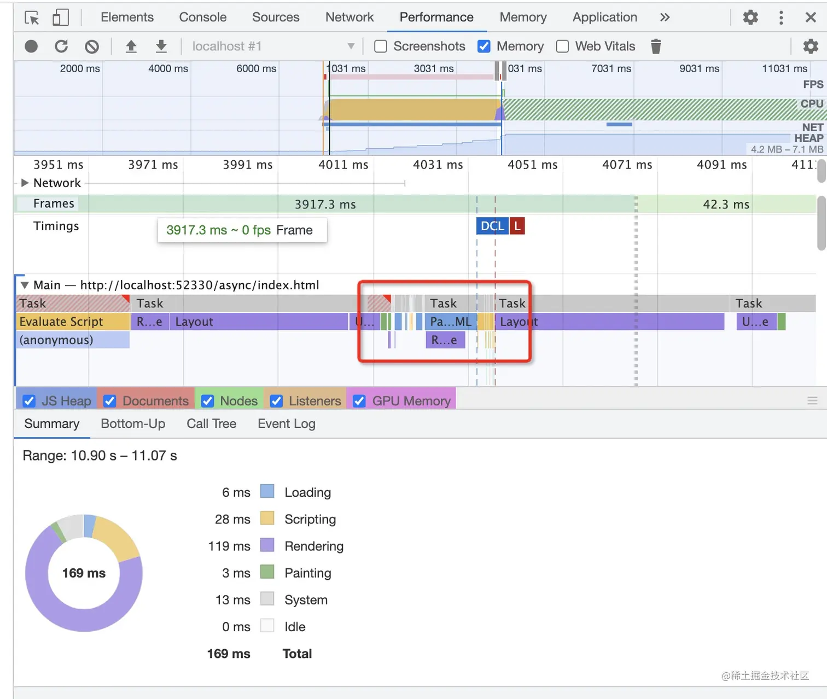Enable the Web Vitals checkbox
Image resolution: width=827 pixels, height=699 pixels.
[x=562, y=46]
